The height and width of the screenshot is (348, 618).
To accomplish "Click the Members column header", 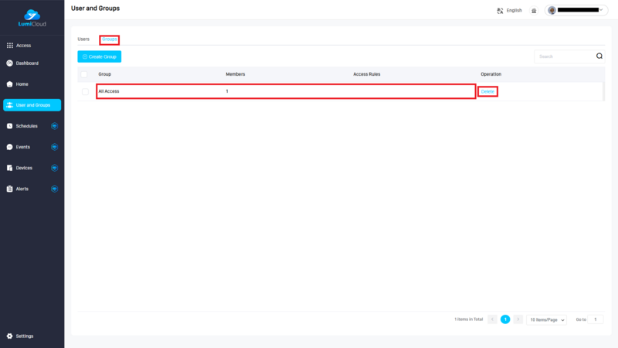I will 236,74.
